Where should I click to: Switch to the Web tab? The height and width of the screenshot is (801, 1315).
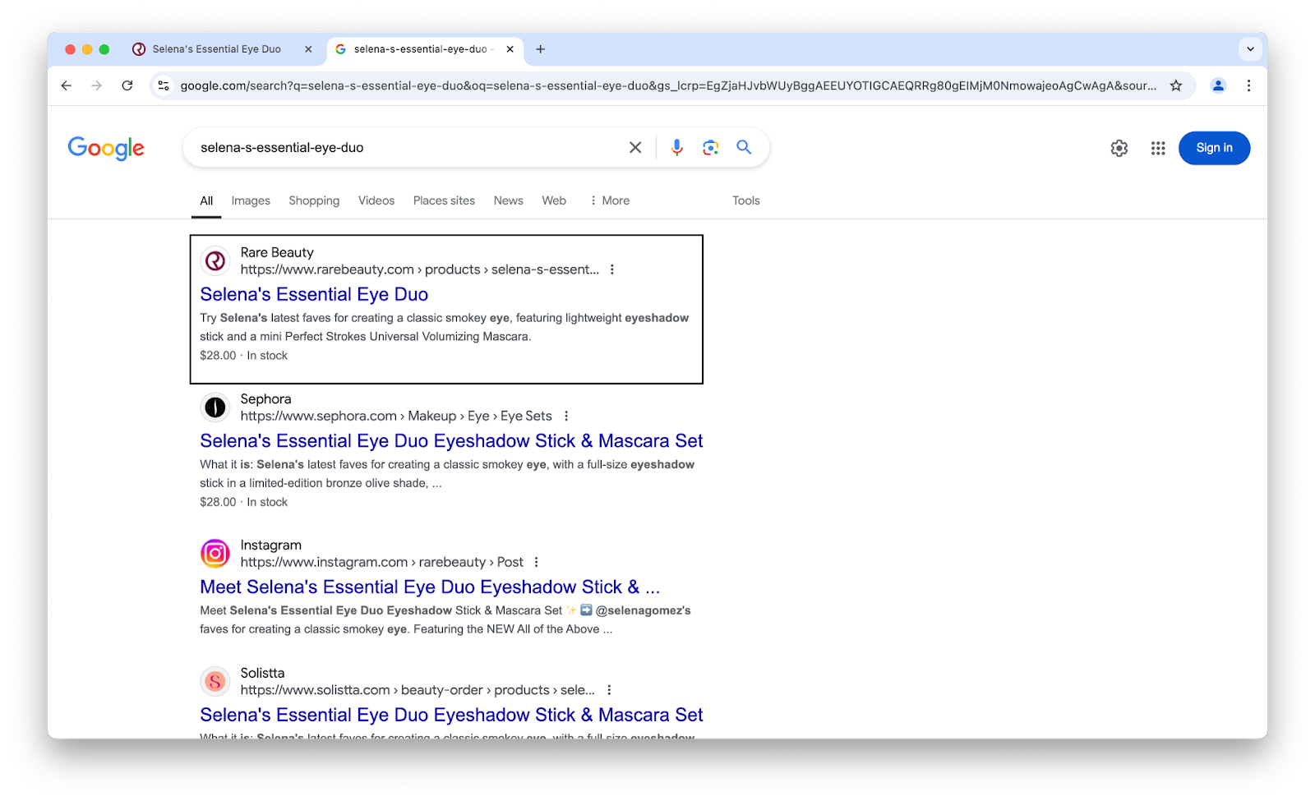click(554, 200)
